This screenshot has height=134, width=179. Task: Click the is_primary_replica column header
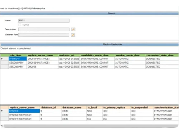(116, 108)
